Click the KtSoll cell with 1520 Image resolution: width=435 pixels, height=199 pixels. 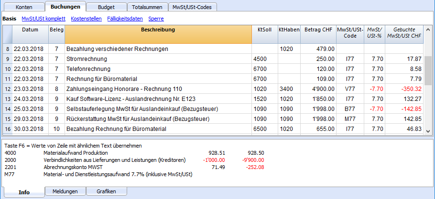click(265, 99)
